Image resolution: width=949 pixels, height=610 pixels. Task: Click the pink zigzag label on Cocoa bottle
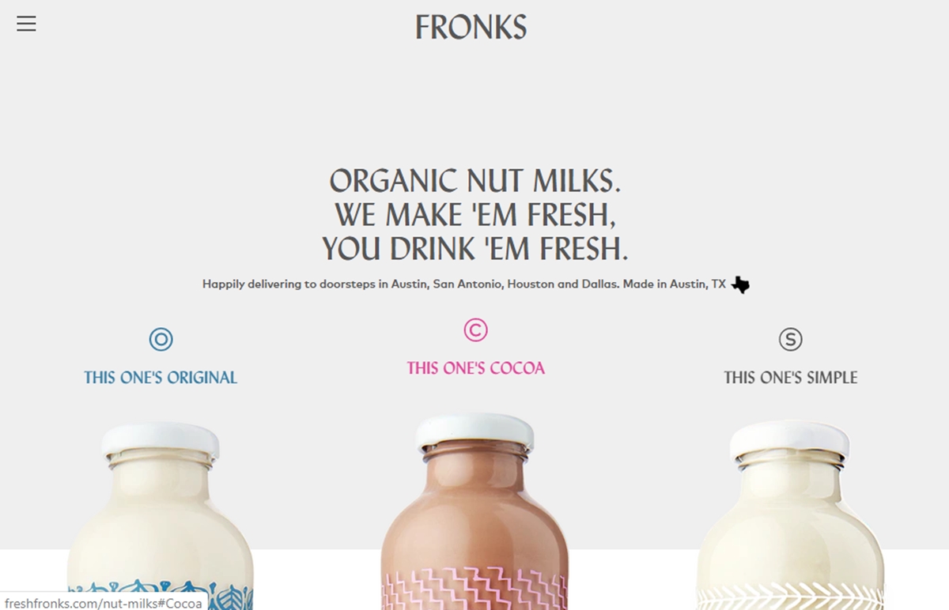click(x=475, y=589)
